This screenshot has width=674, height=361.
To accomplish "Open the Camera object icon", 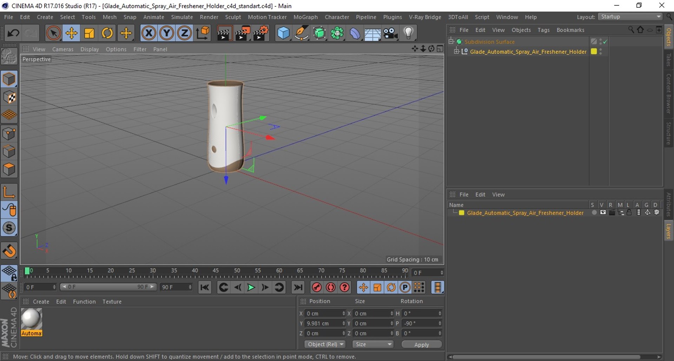I will point(390,33).
